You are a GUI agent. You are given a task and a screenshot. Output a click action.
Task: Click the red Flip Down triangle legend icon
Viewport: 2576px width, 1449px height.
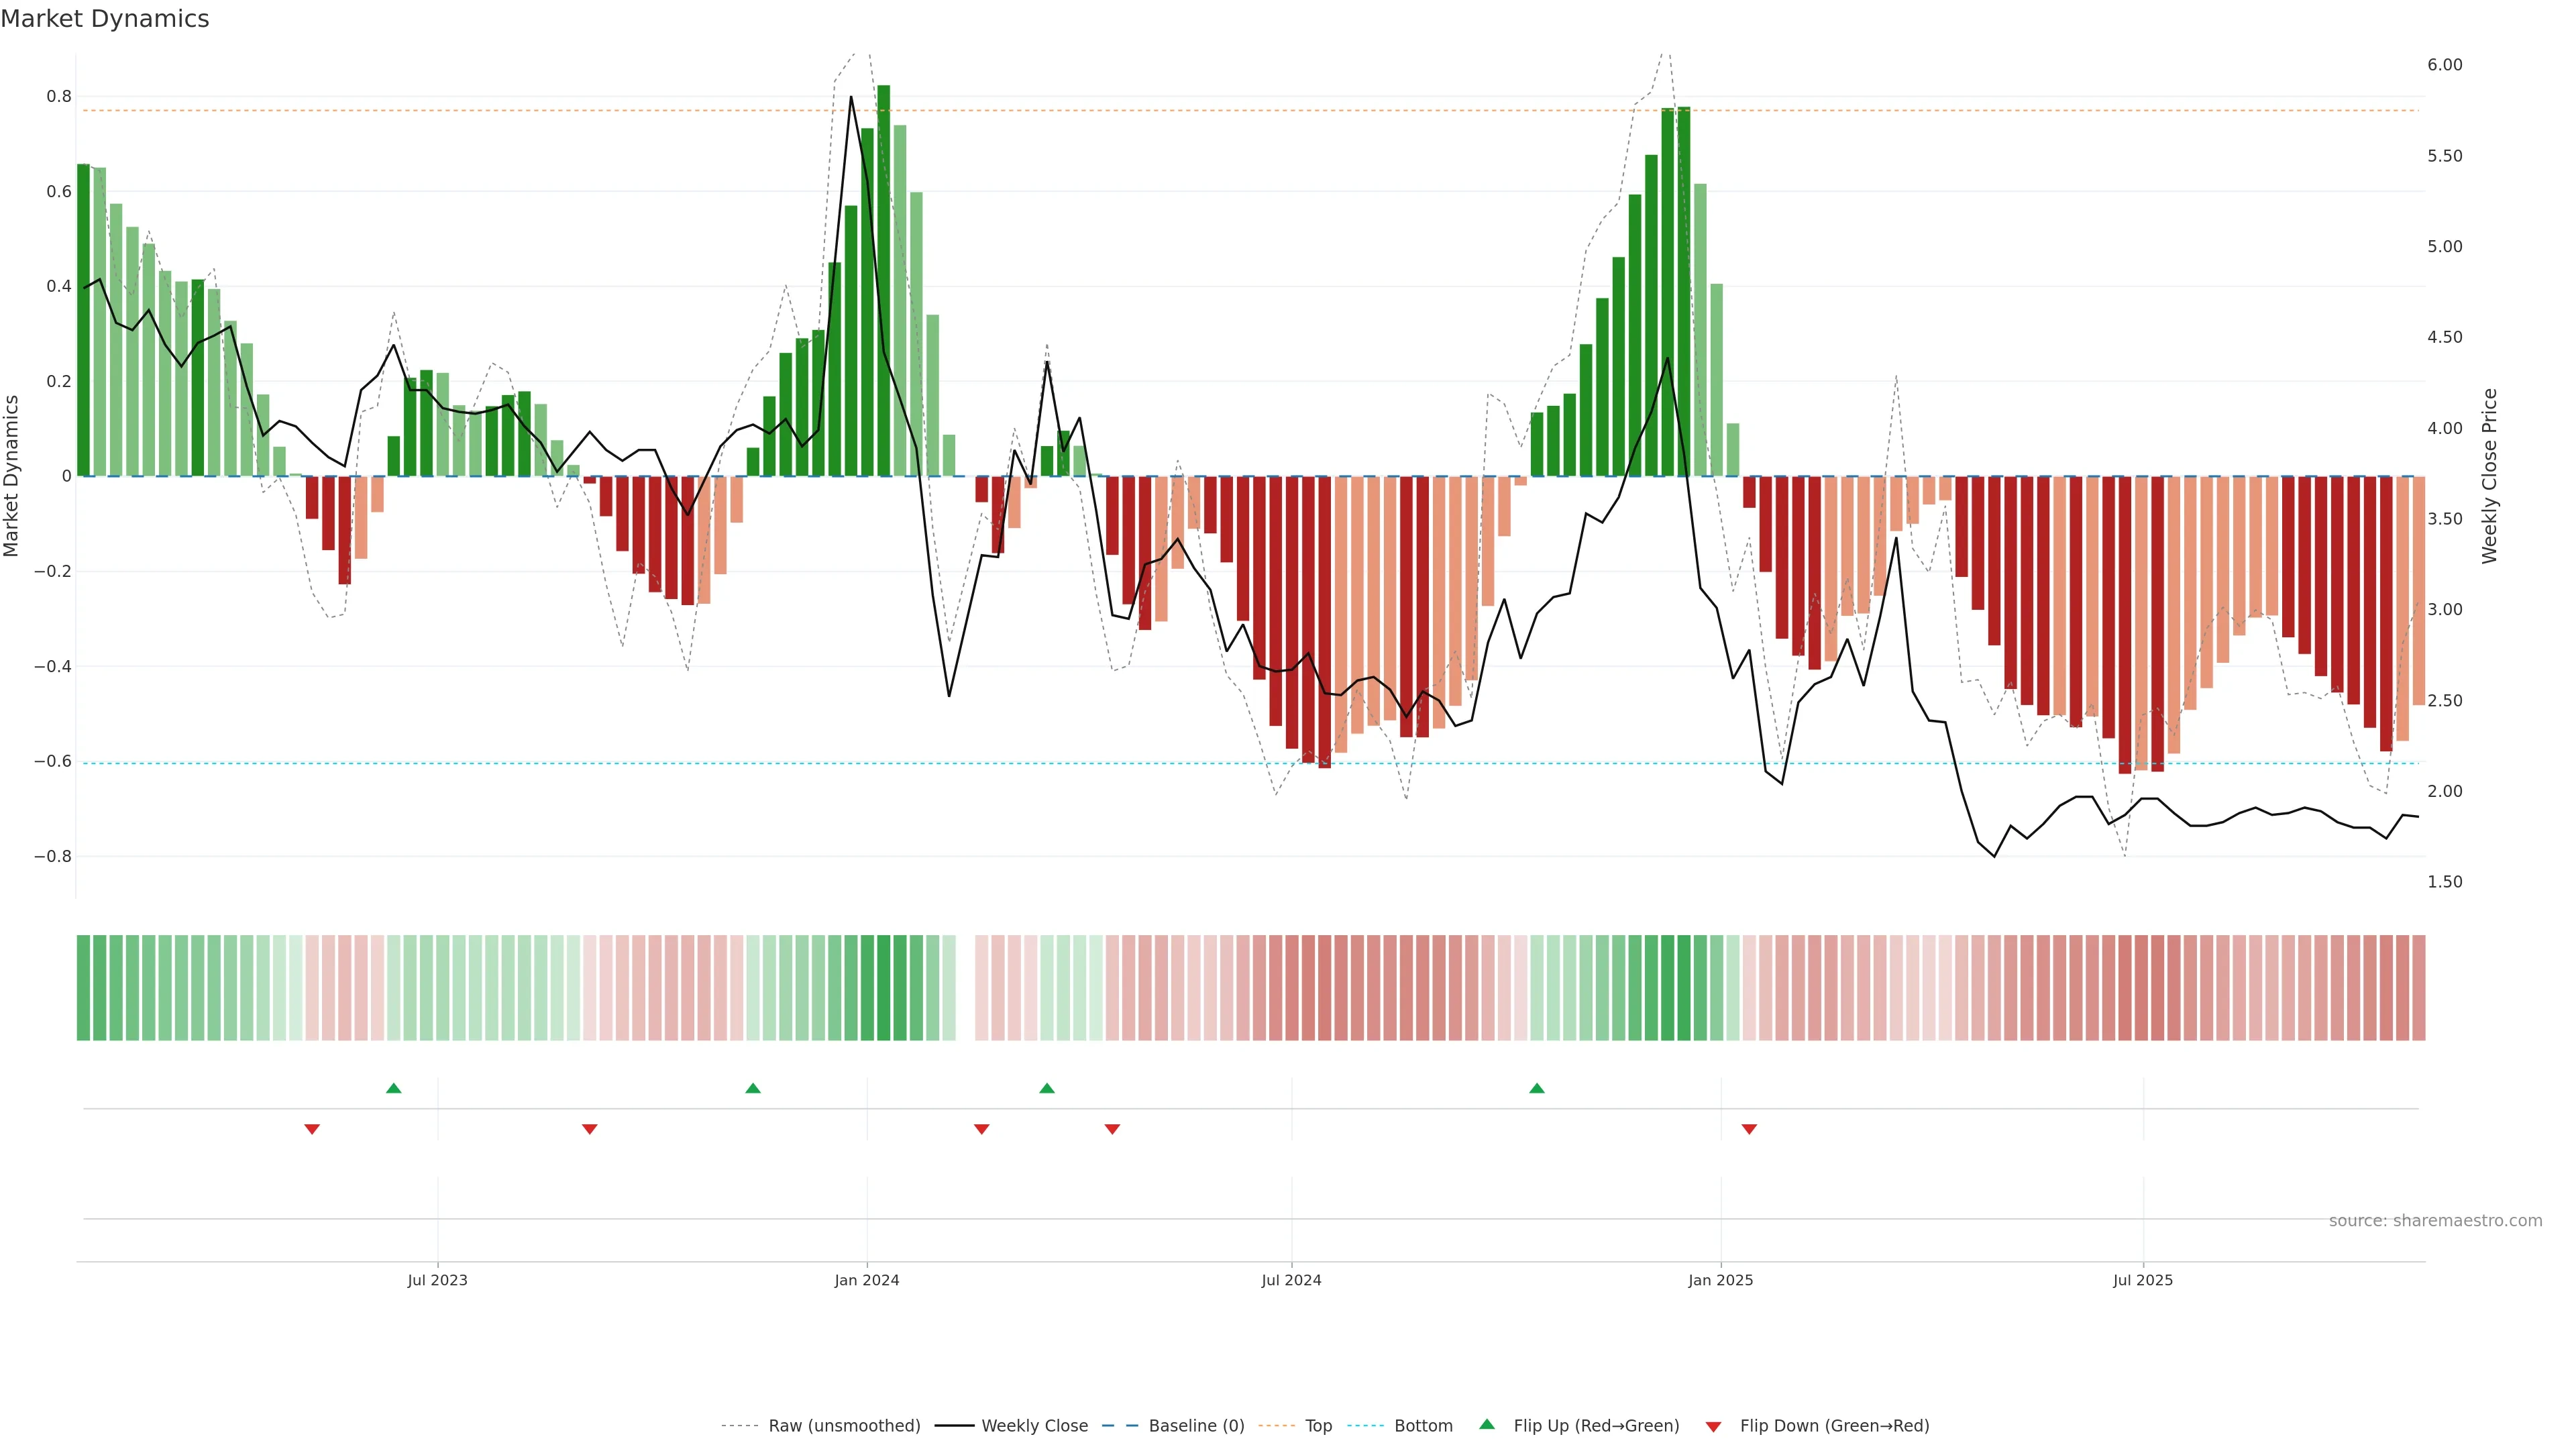click(x=1713, y=1426)
